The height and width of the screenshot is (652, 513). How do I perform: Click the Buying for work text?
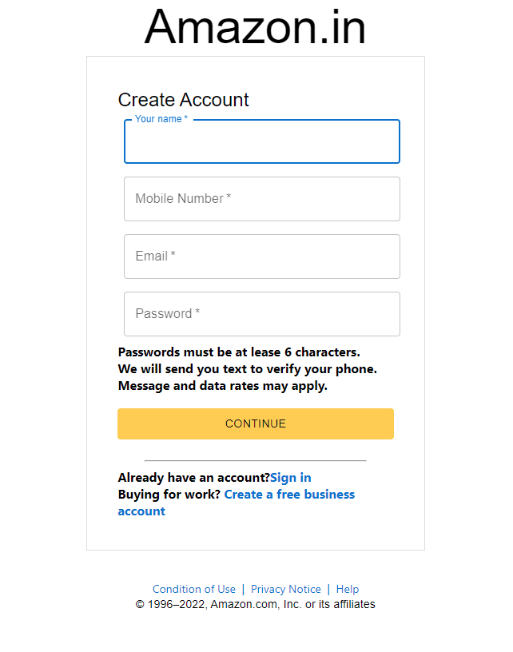[167, 494]
